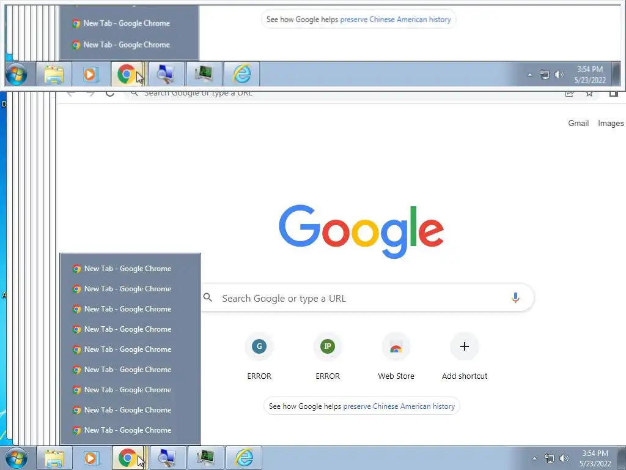Image resolution: width=626 pixels, height=470 pixels.
Task: Click the magnified clock showing 3:54 PM at top
Action: (x=590, y=75)
